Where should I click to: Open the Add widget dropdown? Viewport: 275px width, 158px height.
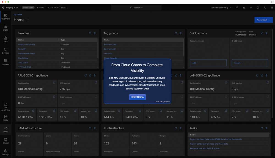(x=263, y=20)
